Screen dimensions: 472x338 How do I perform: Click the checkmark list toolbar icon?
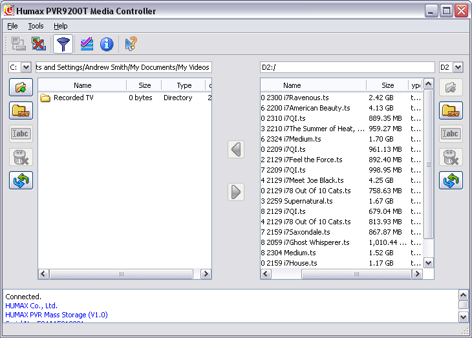coord(87,44)
